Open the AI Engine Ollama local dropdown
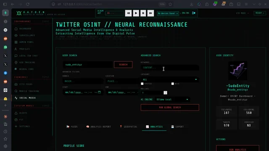The height and width of the screenshot is (151, 269). coord(172,99)
